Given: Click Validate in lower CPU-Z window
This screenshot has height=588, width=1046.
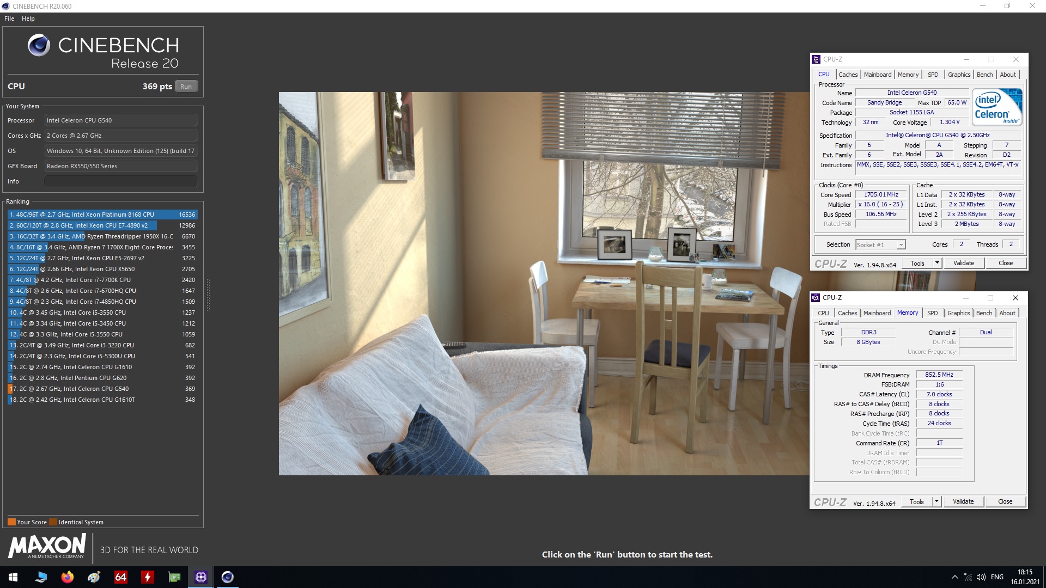Looking at the screenshot, I should click(963, 501).
